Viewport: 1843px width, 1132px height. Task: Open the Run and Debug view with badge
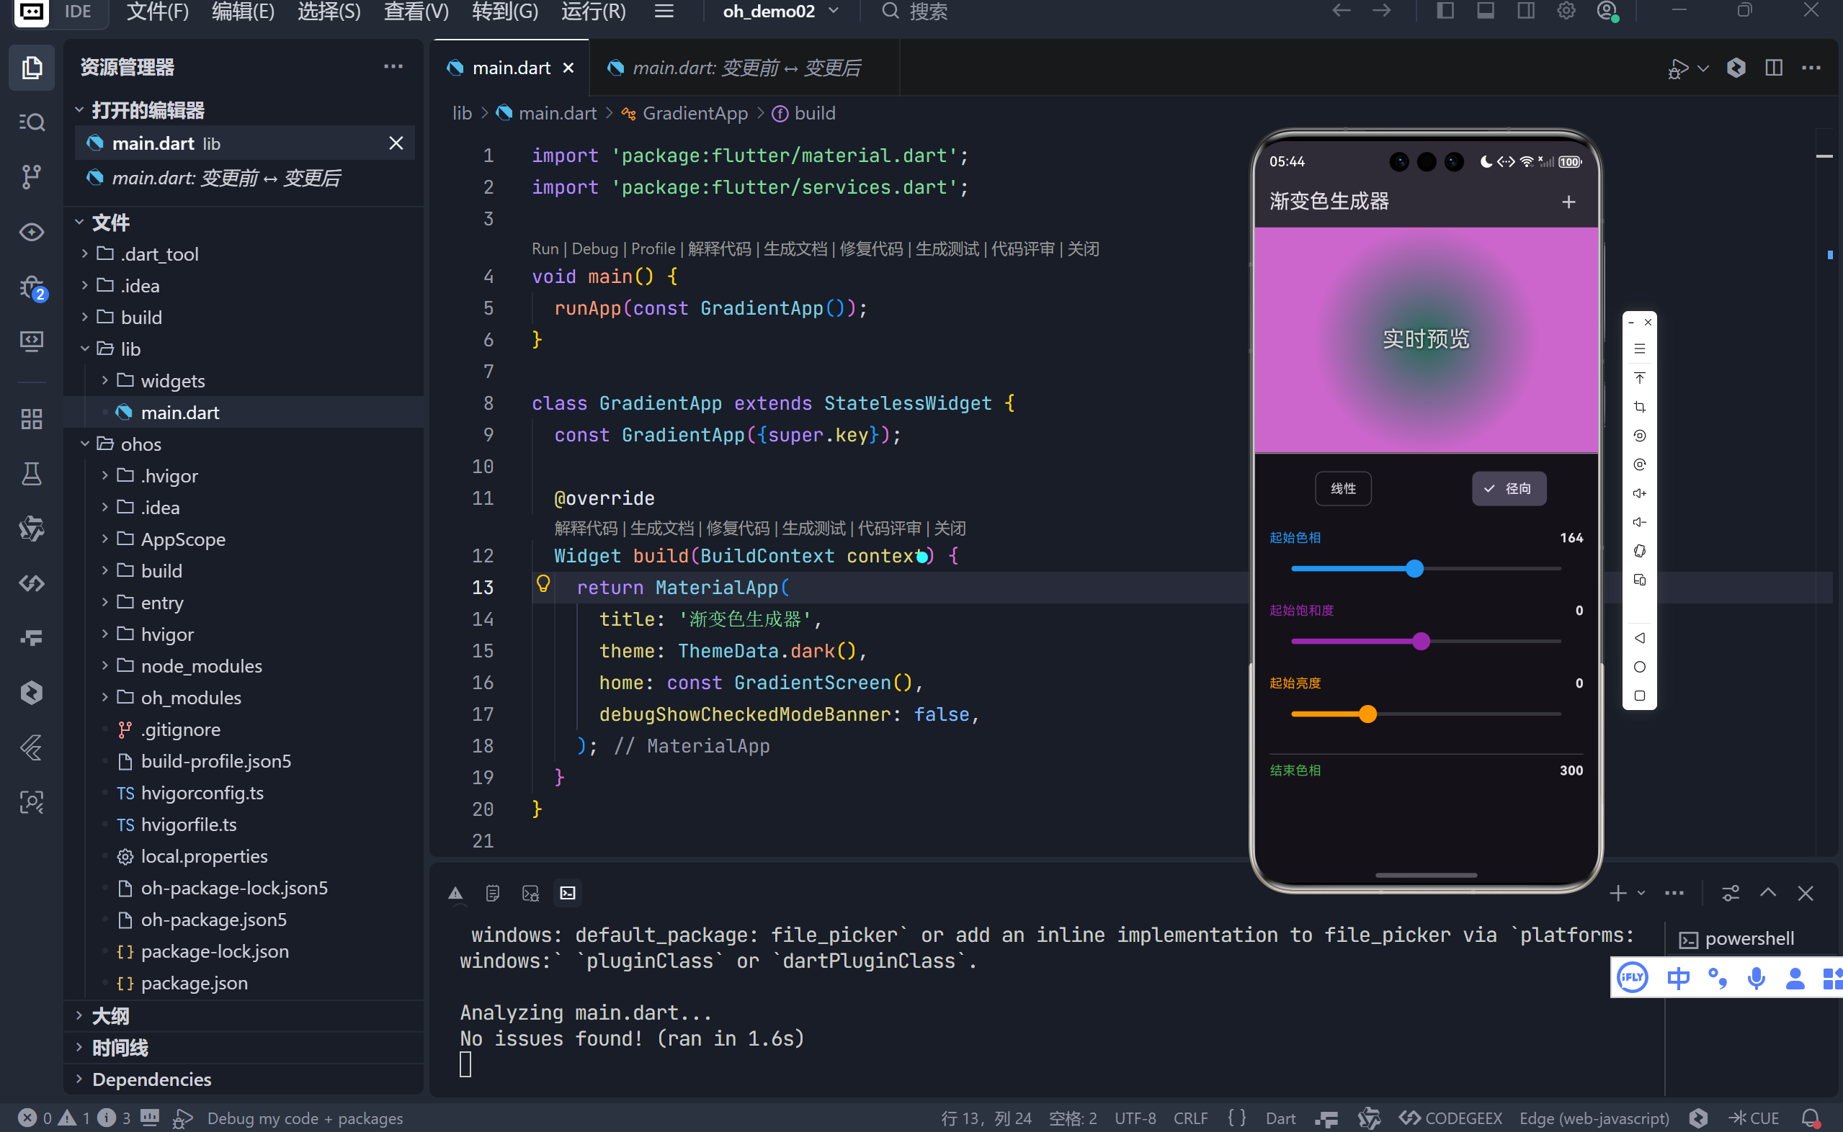[32, 287]
